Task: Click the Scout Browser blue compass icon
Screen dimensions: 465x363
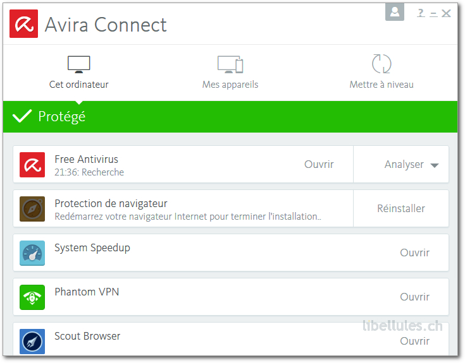Action: coord(32,342)
